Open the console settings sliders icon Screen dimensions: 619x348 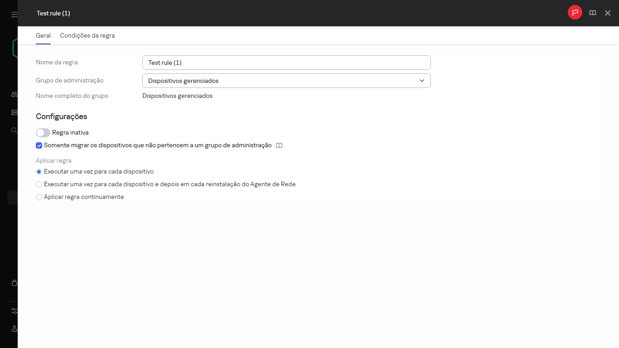coord(14,311)
